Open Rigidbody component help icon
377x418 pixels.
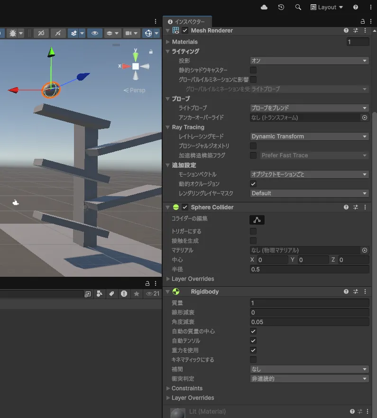346,291
